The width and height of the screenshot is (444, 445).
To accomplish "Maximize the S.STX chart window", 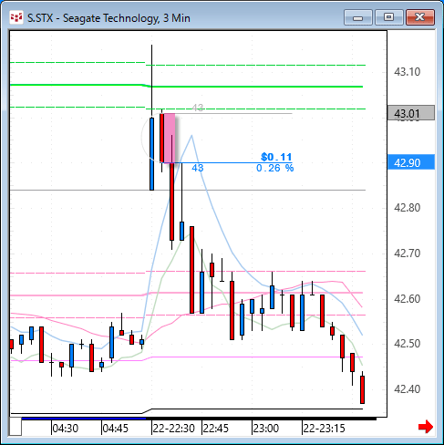I will click(389, 17).
